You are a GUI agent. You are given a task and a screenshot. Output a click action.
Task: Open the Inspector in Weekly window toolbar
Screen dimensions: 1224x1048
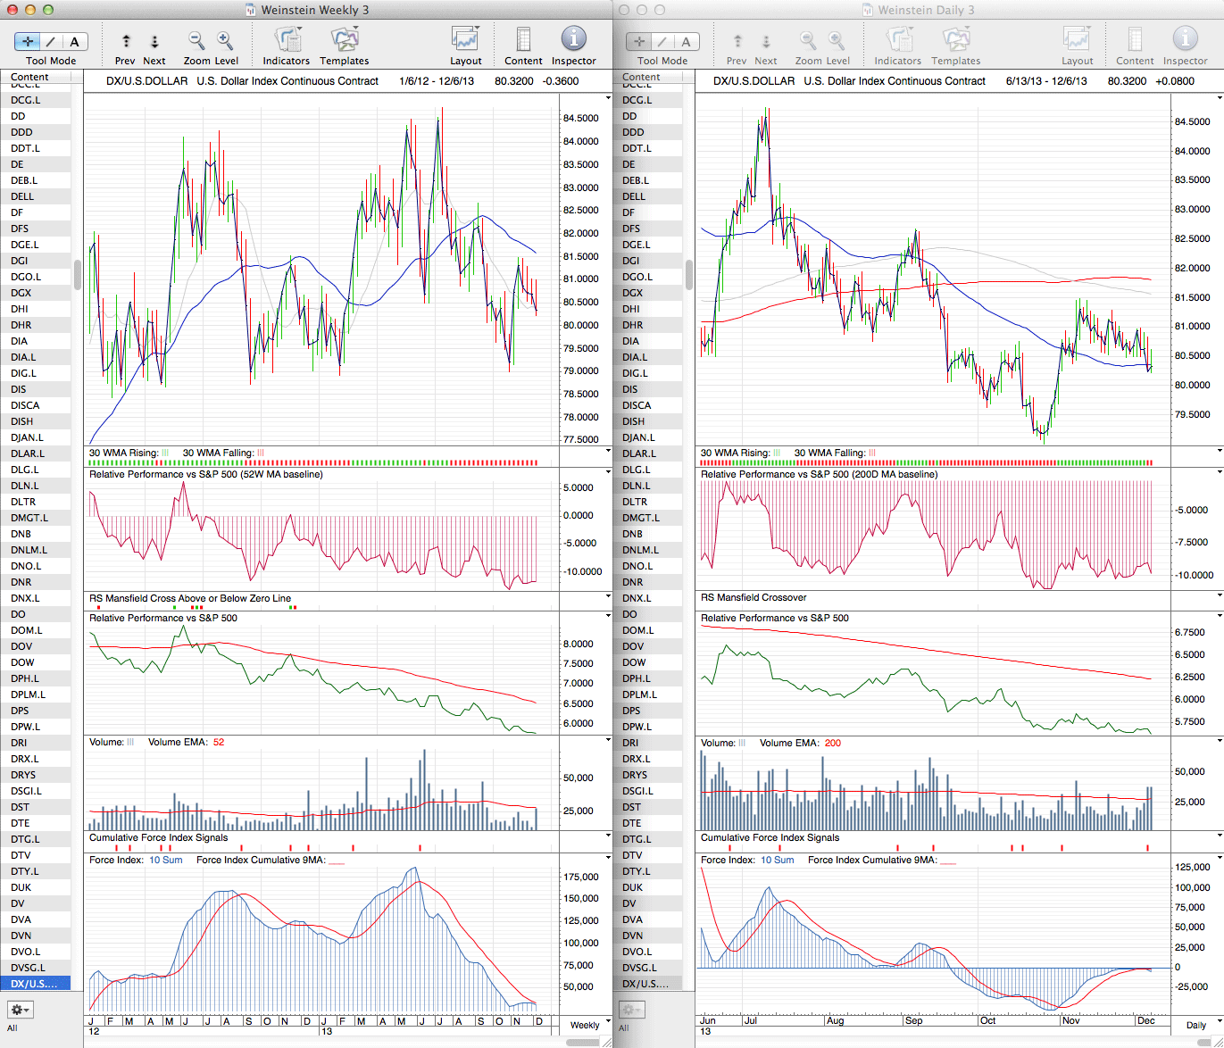tap(573, 39)
